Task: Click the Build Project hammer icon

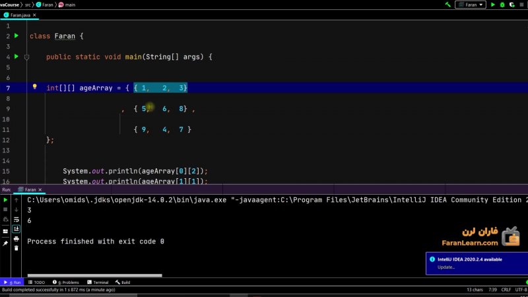Action: [448, 5]
